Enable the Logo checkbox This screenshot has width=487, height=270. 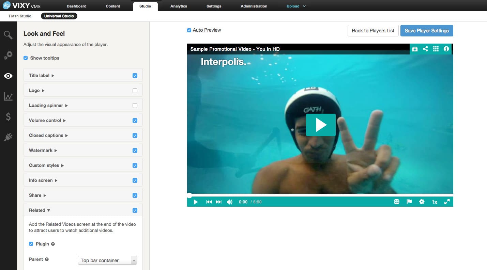pos(135,91)
